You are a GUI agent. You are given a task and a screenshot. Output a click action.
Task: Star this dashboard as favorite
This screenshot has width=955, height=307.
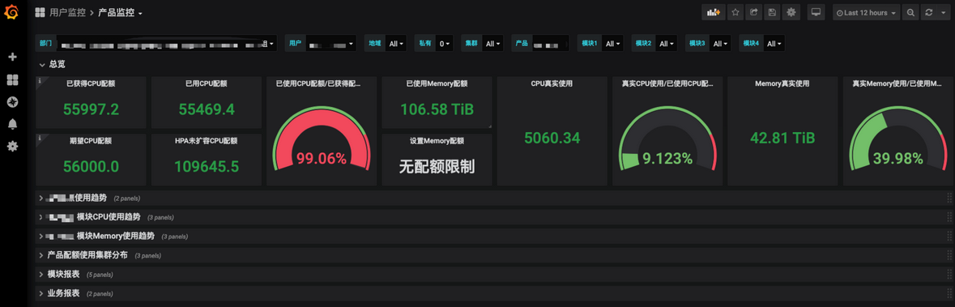pos(735,12)
